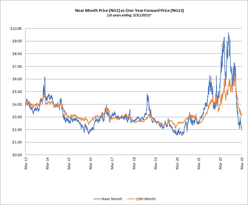Click the Mar-13 x-axis label

pos(26,163)
